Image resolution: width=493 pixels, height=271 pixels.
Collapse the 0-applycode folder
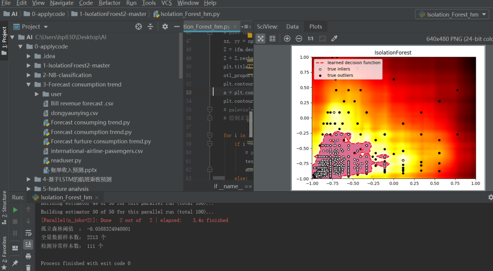[21, 47]
